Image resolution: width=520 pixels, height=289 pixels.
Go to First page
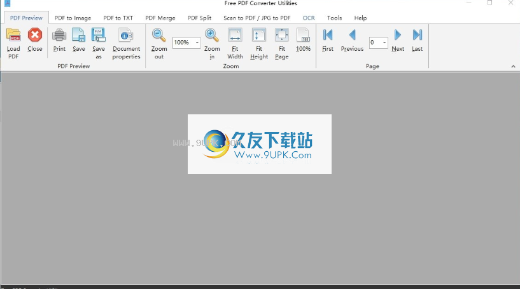click(x=328, y=35)
